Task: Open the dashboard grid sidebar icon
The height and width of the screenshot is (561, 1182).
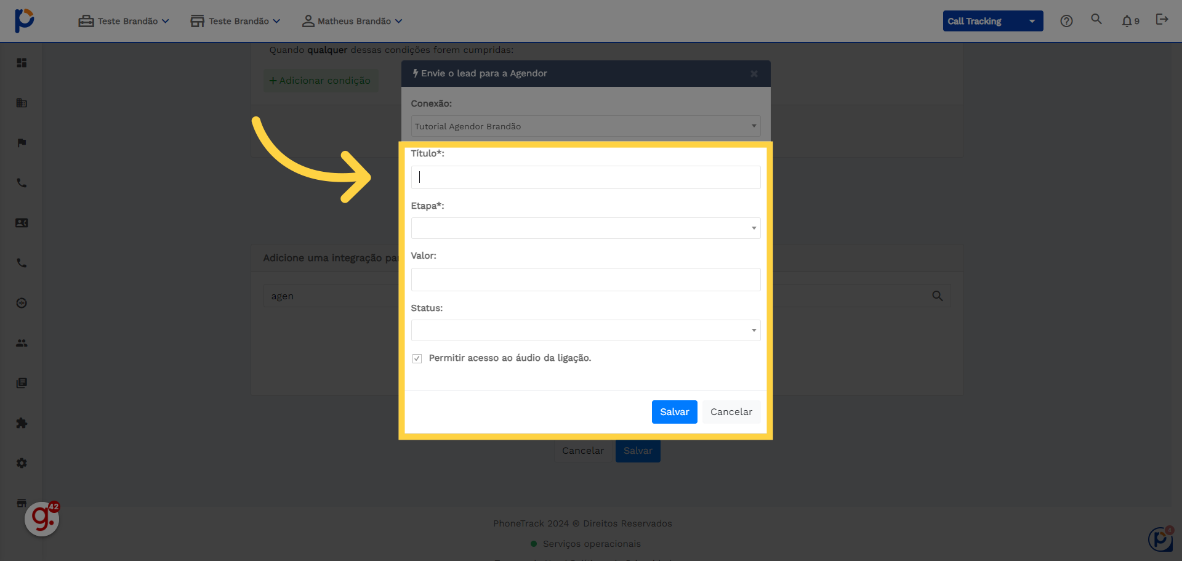Action: pyautogui.click(x=22, y=63)
